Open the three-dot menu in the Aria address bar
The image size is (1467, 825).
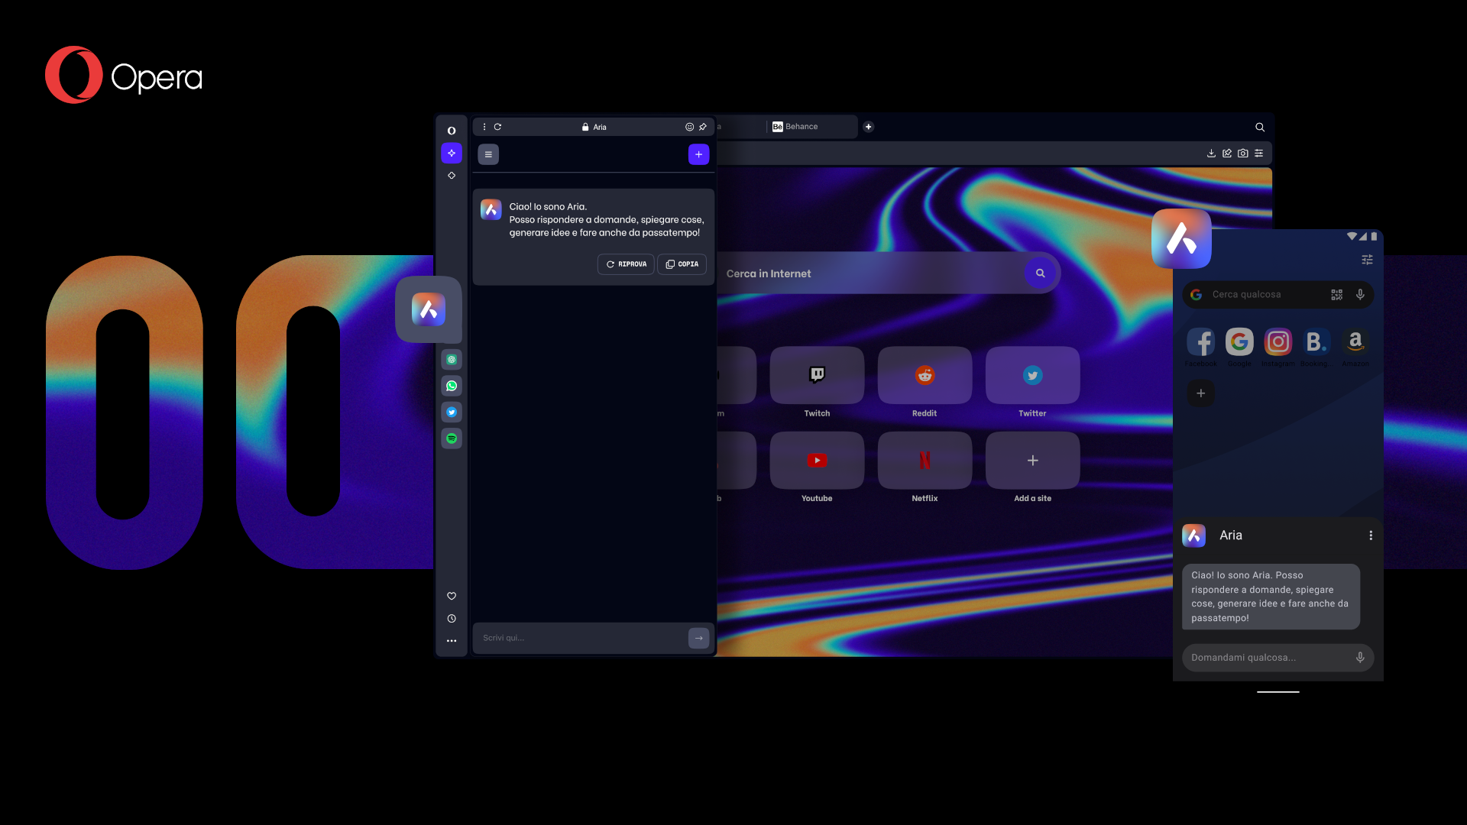(484, 126)
